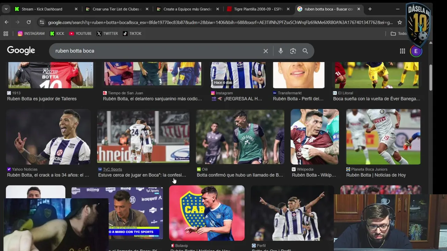Viewport: 447px width, 251px height.
Task: Open Perfil celebrating players image
Action: [x=292, y=213]
